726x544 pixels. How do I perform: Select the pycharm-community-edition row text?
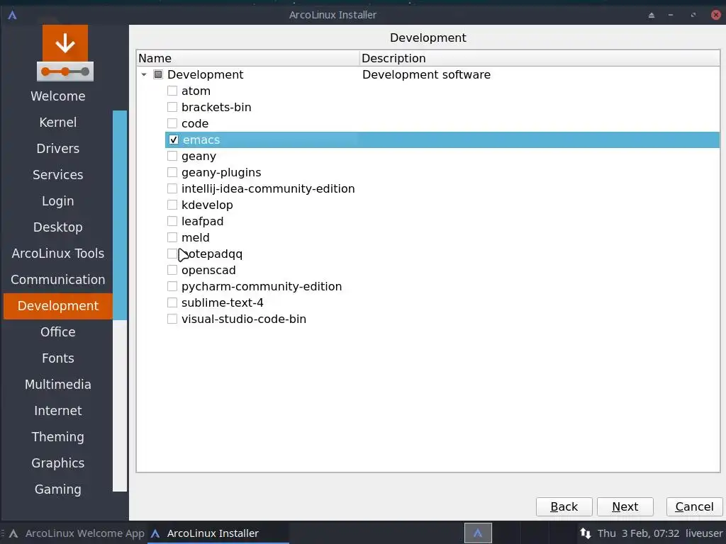coord(262,286)
